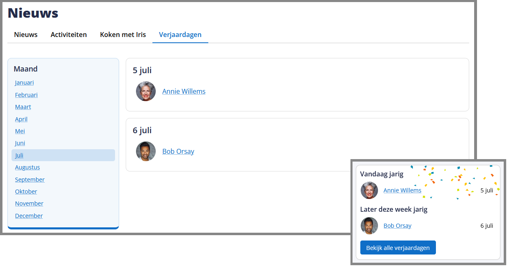Click Bob Orsay avatar in the Later deze week jarig widget
The height and width of the screenshot is (266, 507).
(369, 226)
